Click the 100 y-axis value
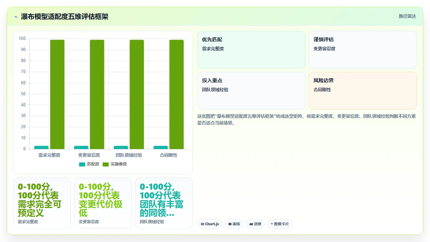The width and height of the screenshot is (430, 242). pos(22,39)
